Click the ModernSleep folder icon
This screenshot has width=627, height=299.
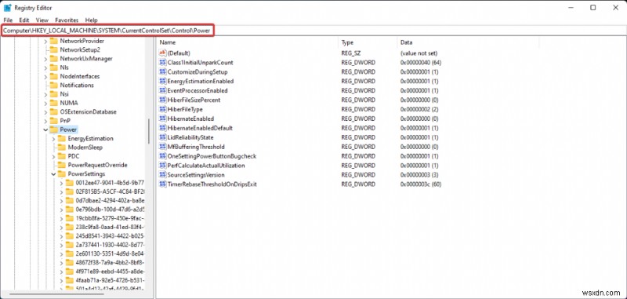62,148
